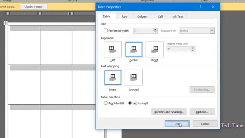The width and height of the screenshot is (245, 138).
Task: Choose None text wrapping icon
Action: point(113,77)
